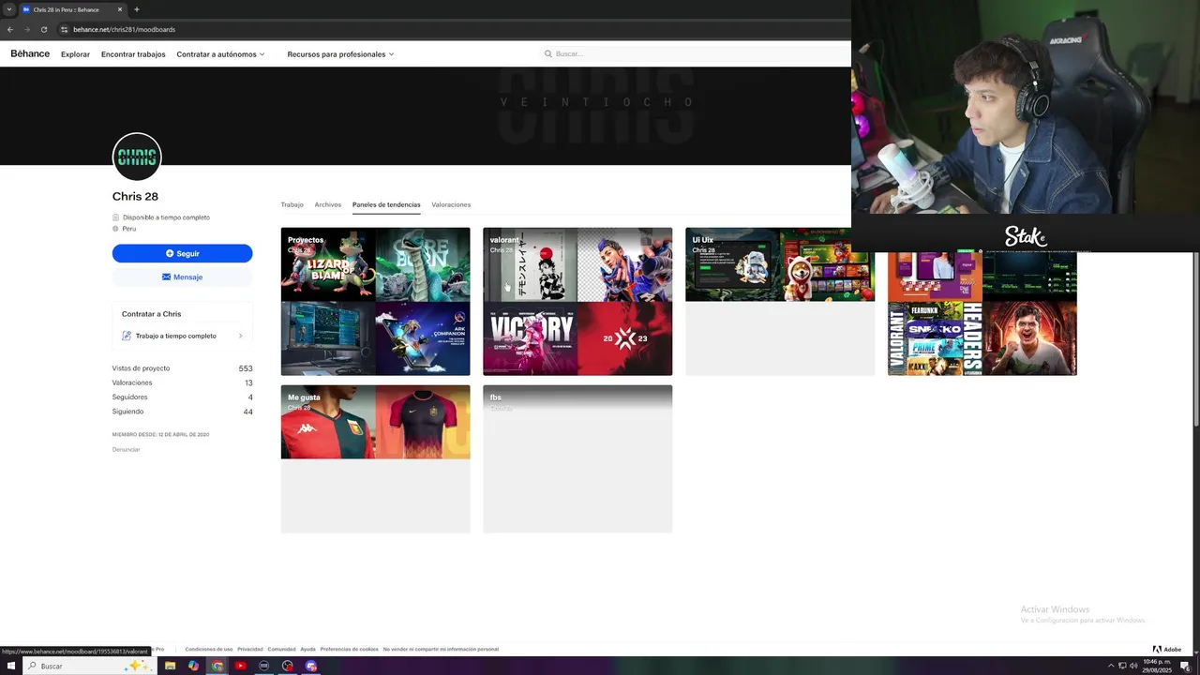Click Disponible a tiempo completo text

tap(166, 217)
